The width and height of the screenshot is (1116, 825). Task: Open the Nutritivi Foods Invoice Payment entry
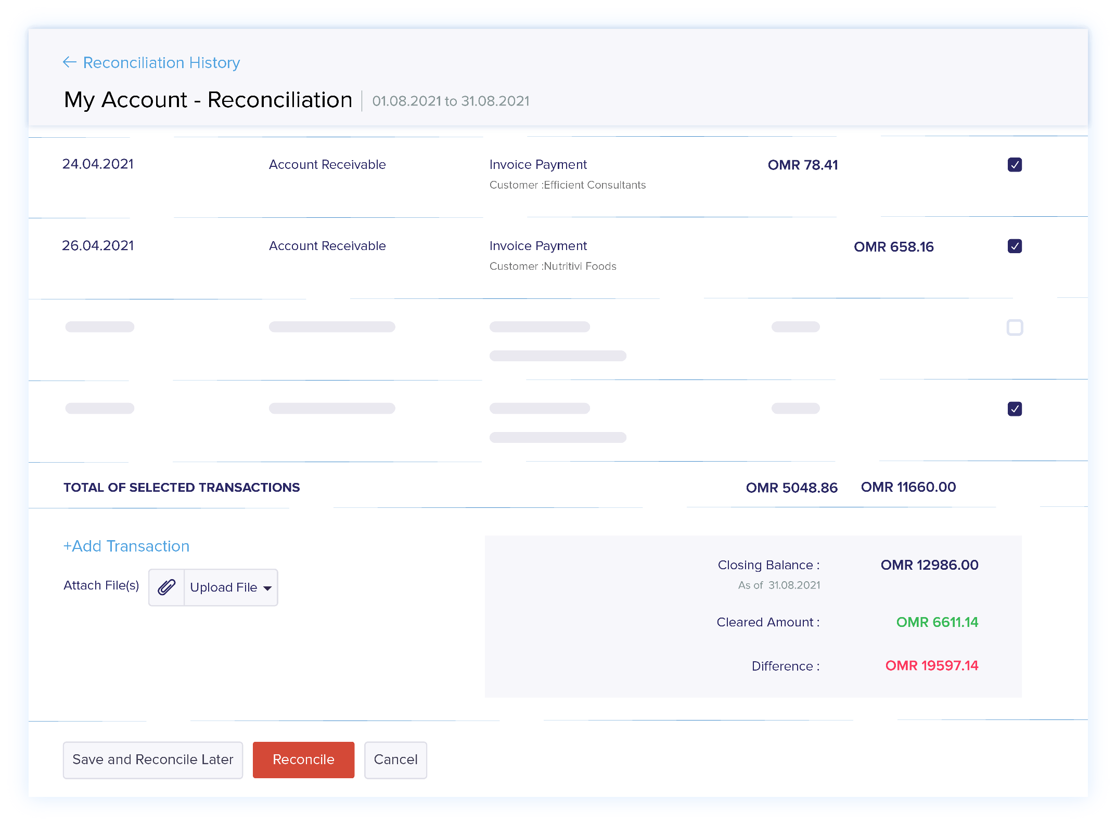click(x=538, y=246)
